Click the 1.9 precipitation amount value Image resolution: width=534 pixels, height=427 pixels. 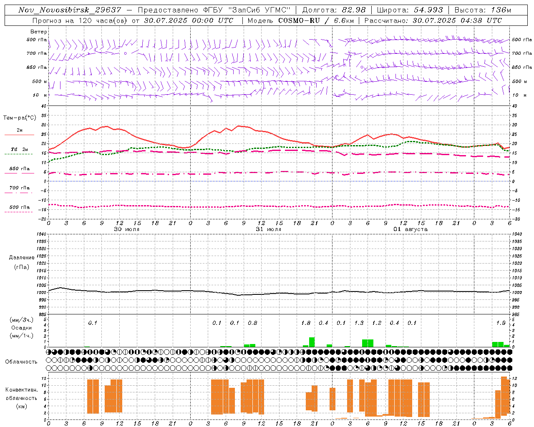tap(501, 323)
